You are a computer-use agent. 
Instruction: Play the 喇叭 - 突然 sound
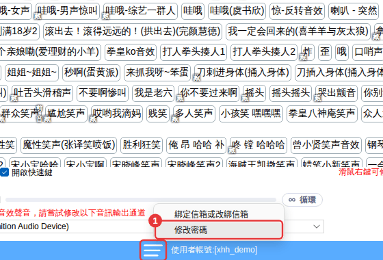tap(354, 11)
